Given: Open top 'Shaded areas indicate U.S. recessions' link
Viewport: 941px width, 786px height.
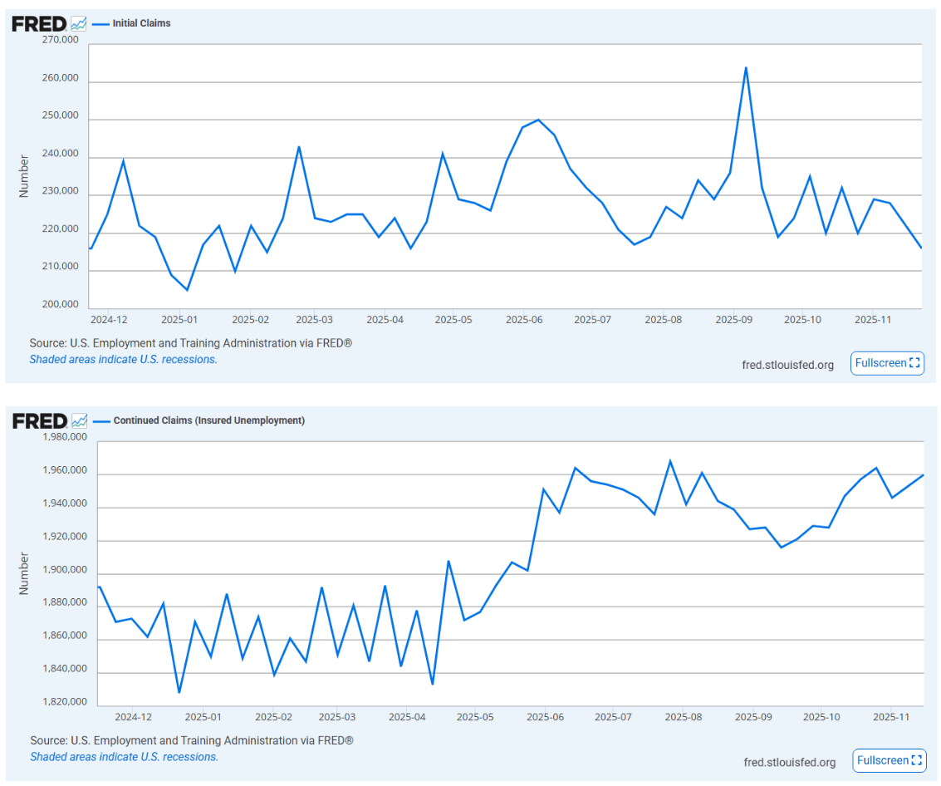Looking at the screenshot, I should tap(123, 359).
